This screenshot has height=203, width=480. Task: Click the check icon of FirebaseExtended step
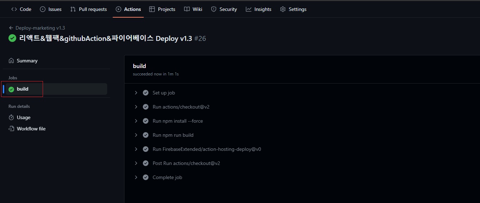pyautogui.click(x=146, y=149)
